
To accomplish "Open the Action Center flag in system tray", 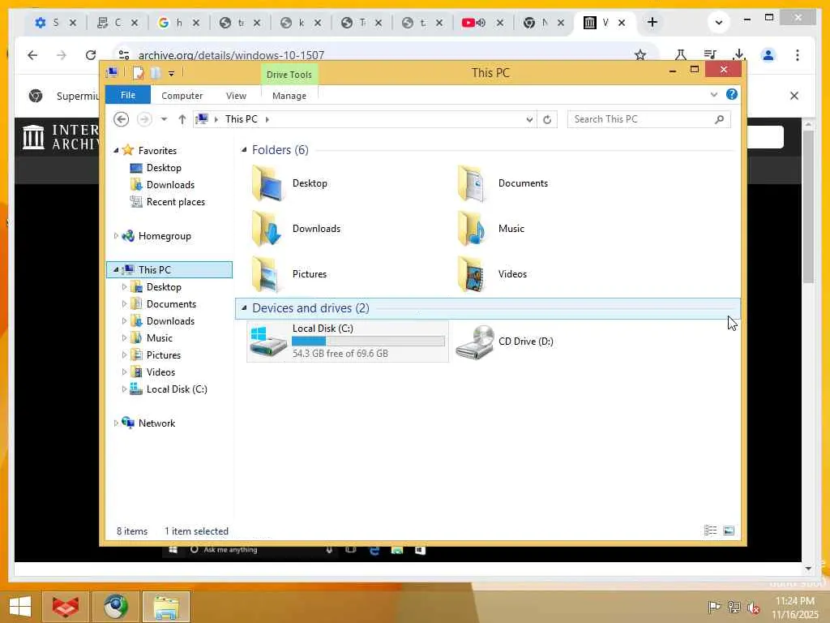I will coord(713,607).
